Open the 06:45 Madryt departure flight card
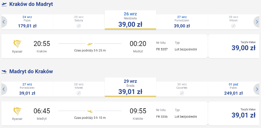Image resolution: width=261 pixels, height=128 pixels. [x=105, y=114]
